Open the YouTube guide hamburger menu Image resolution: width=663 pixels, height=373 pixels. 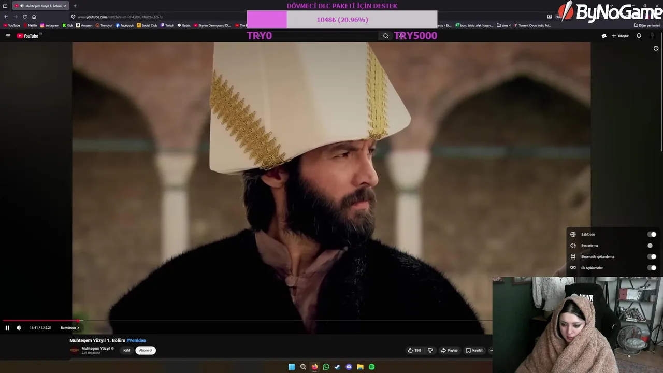[8, 36]
